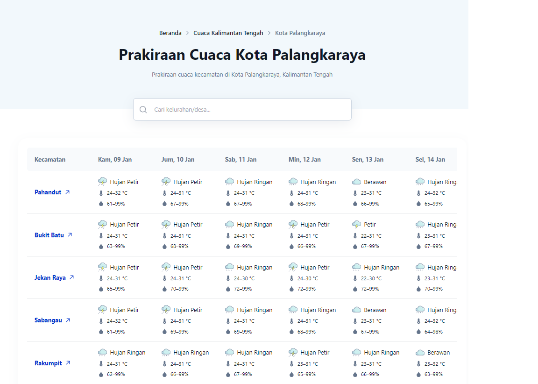The image size is (538, 384).
Task: Click the Min, 12 Jan column header
Action: (x=304, y=160)
